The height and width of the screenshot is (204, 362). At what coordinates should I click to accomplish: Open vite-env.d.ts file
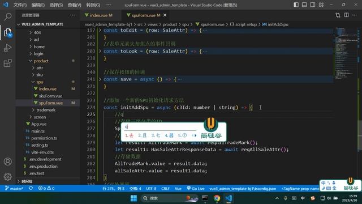point(42,152)
